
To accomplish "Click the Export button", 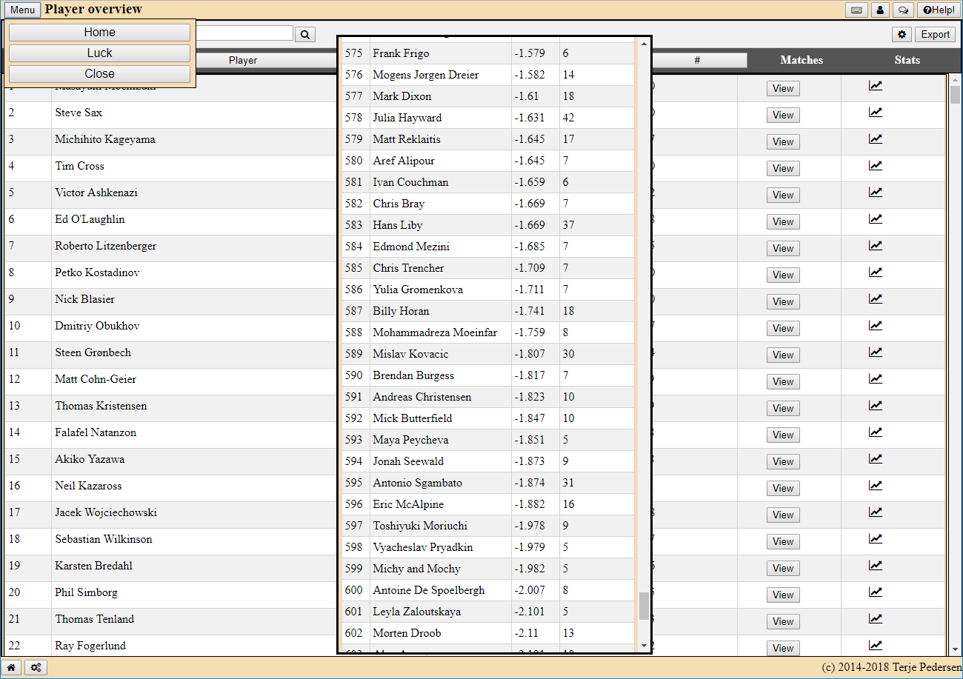I will (x=935, y=34).
